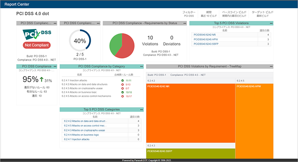Click the green check icon for Injection attacks

tap(123, 80)
